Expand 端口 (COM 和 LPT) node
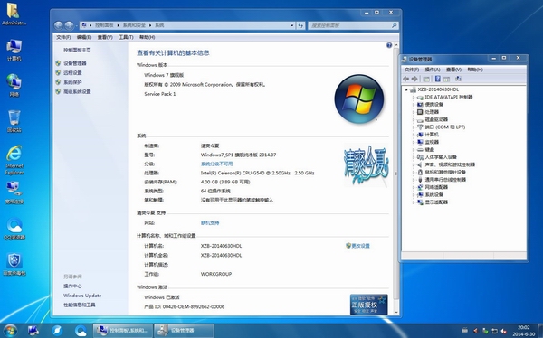The width and height of the screenshot is (543, 338). point(414,127)
